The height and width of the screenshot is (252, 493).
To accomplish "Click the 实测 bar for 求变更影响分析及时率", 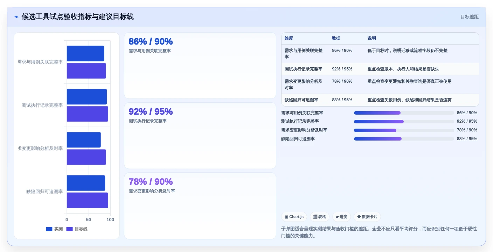I will [84, 140].
